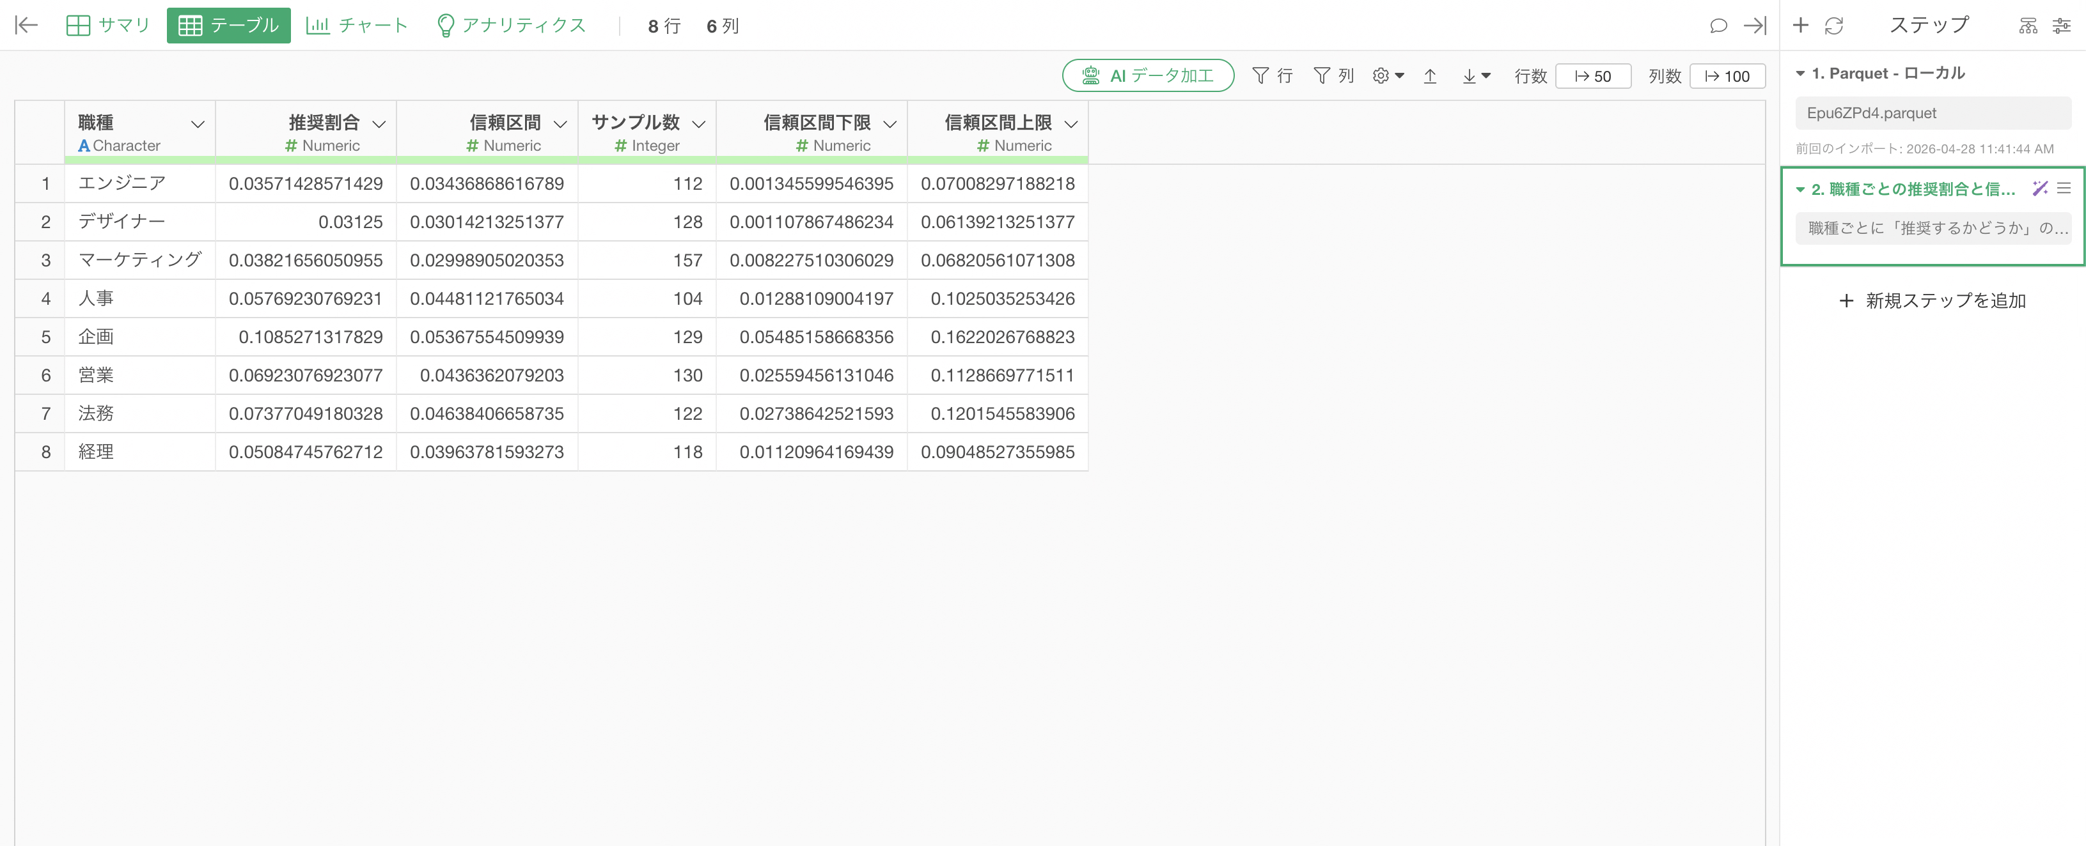Open the steps settings sliders icon
The image size is (2086, 846).
pyautogui.click(x=2062, y=26)
